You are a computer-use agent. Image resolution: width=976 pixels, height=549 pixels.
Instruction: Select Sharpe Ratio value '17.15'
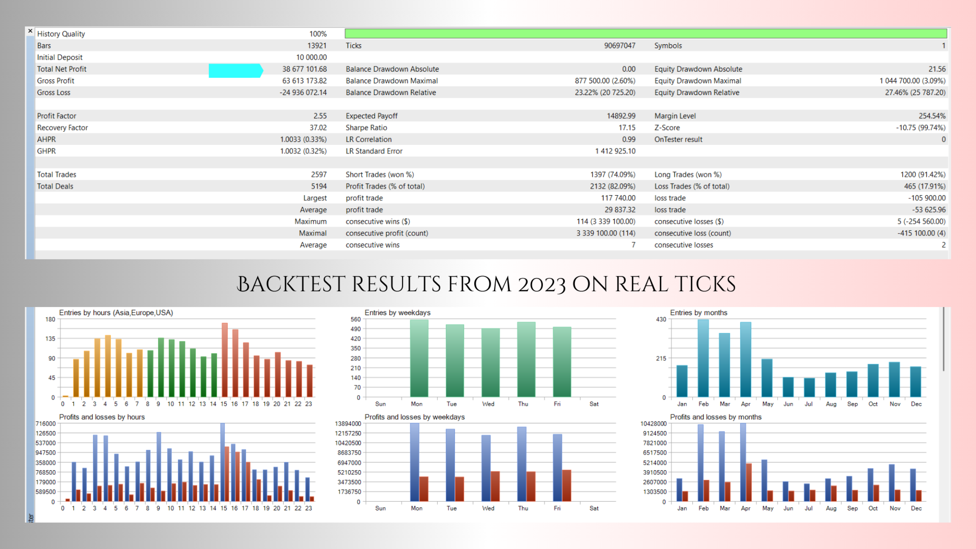point(627,128)
